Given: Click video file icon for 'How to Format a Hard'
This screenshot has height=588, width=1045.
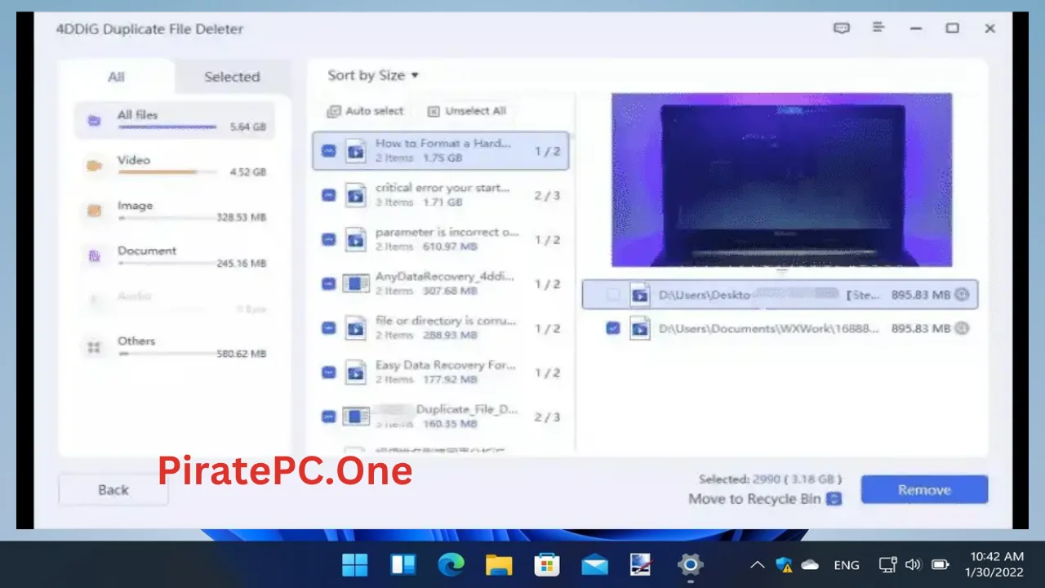Looking at the screenshot, I should pos(356,151).
